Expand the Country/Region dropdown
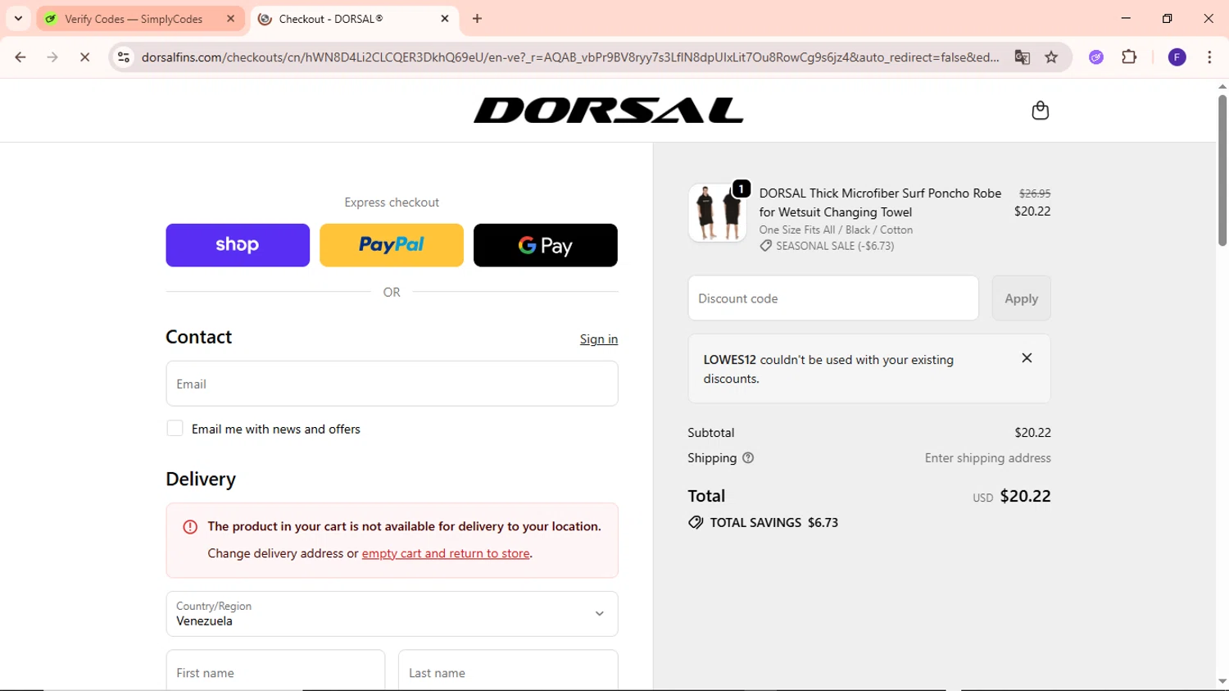Viewport: 1229px width, 691px height. tap(392, 614)
